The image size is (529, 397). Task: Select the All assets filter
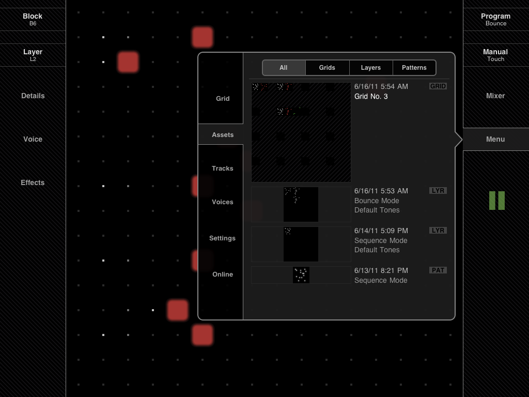(x=284, y=68)
